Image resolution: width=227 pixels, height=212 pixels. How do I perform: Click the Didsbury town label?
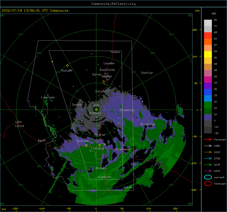pos(95,113)
